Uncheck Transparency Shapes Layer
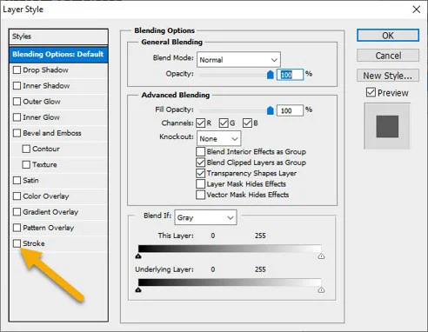The width and height of the screenshot is (428, 332). pos(200,173)
